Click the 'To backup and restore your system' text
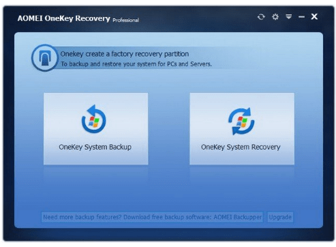Screen dimensions: 336x247 pos(136,64)
